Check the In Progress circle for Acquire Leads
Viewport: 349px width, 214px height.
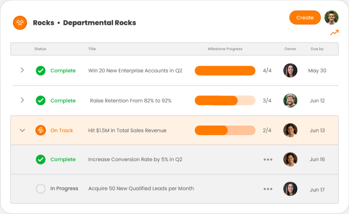[40, 189]
